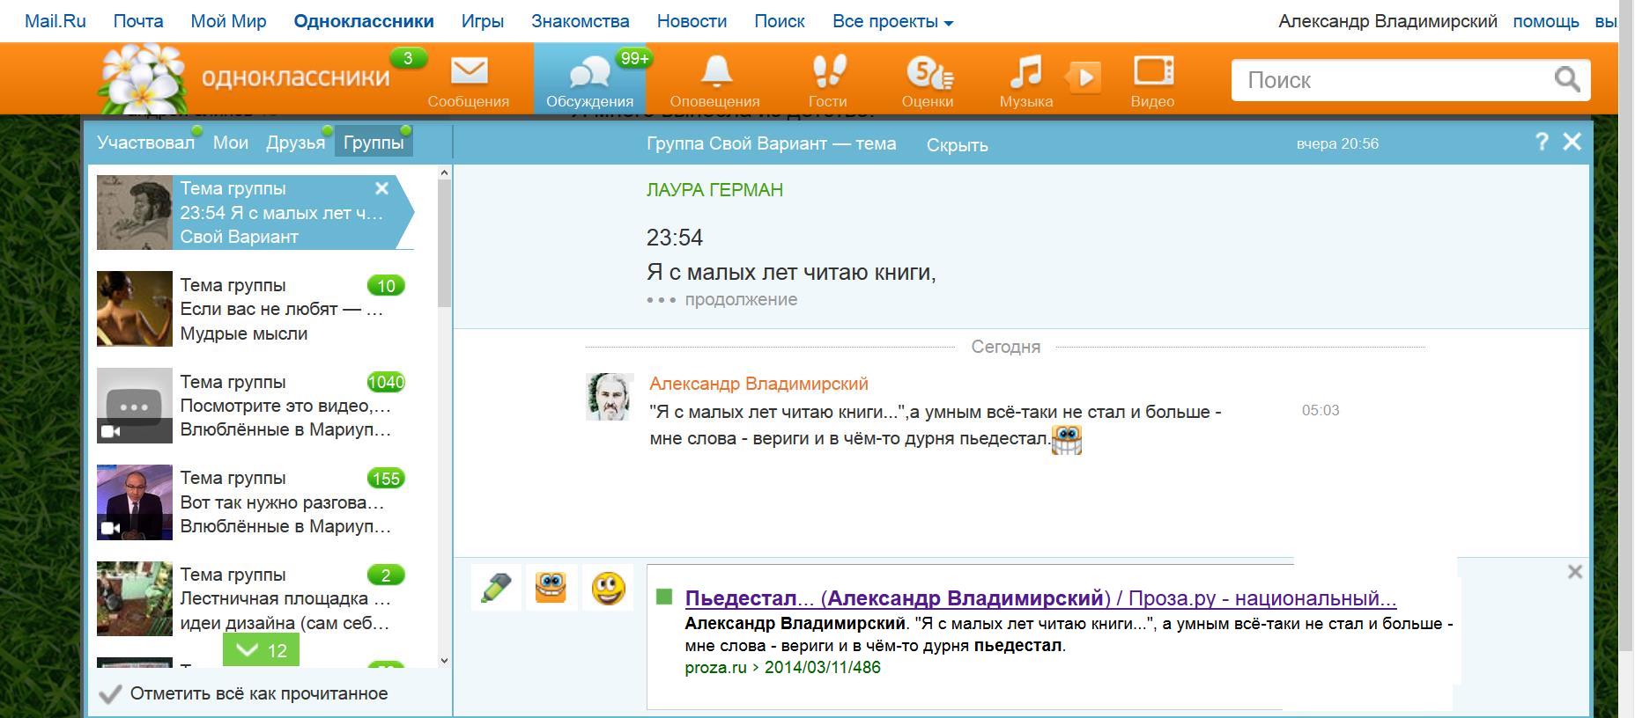Click the proza.ru › 2014/03/11/486 address
The image size is (1635, 718).
tap(782, 668)
